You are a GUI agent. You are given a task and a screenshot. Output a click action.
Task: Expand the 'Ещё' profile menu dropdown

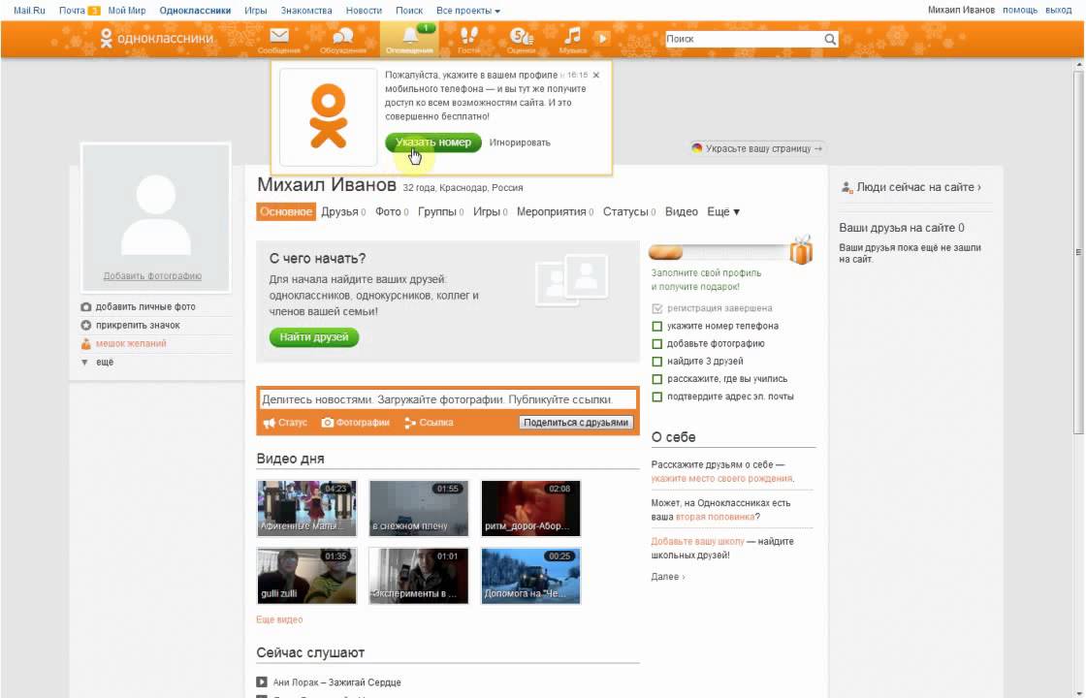[x=723, y=211]
